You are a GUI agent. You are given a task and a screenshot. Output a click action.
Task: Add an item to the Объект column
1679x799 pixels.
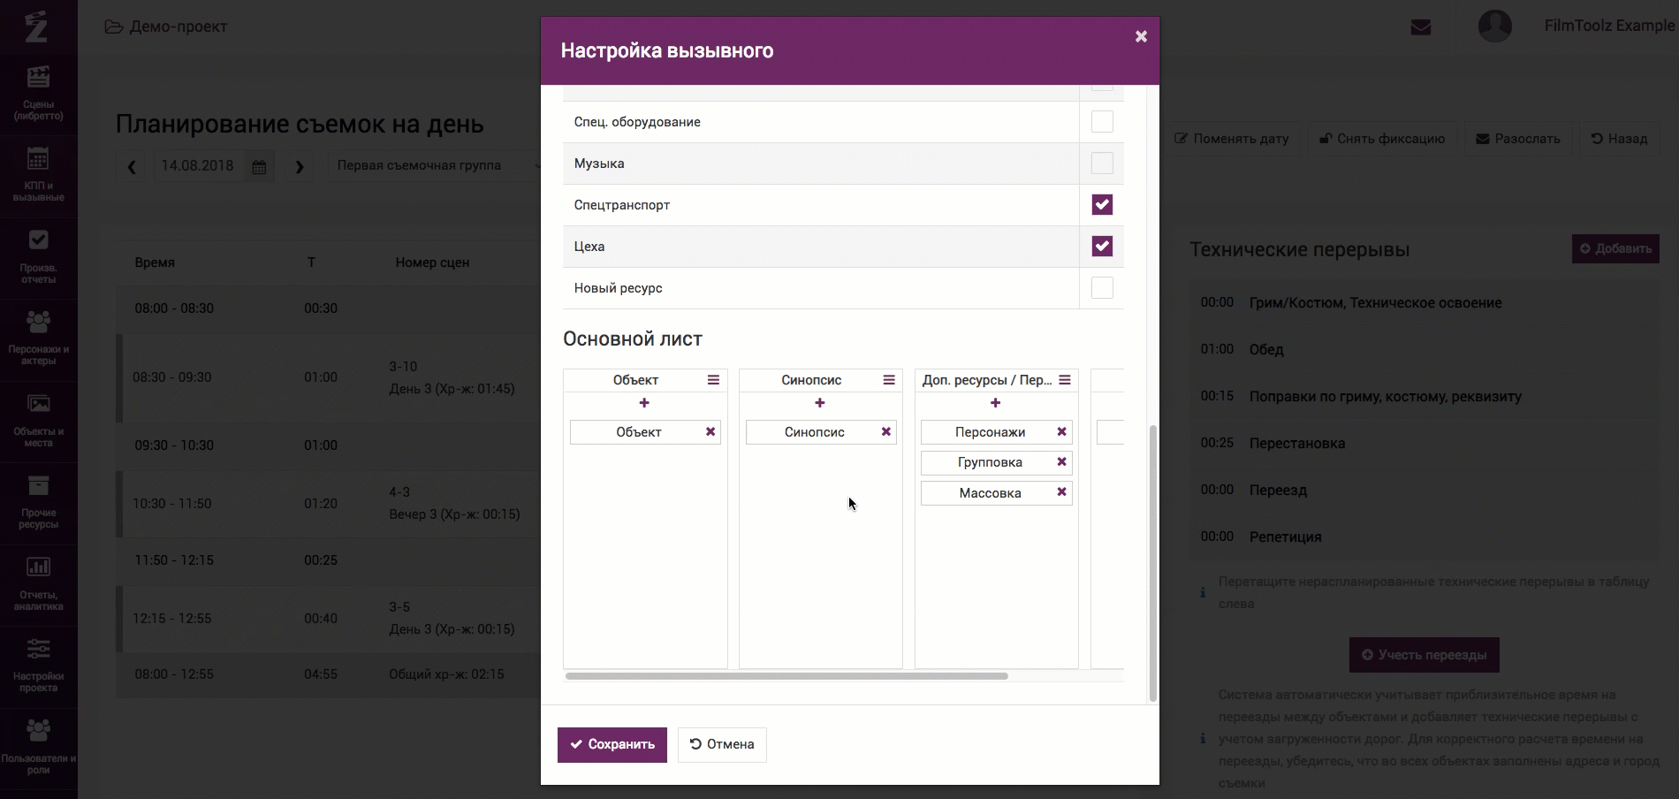click(644, 403)
